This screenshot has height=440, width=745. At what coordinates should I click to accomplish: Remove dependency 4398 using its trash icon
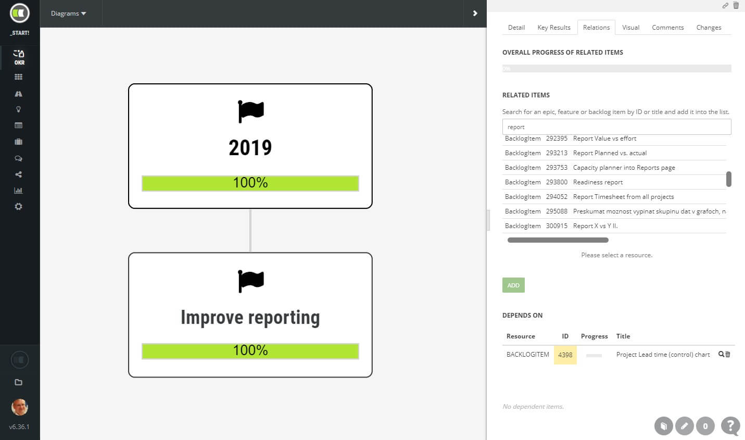[x=728, y=355]
